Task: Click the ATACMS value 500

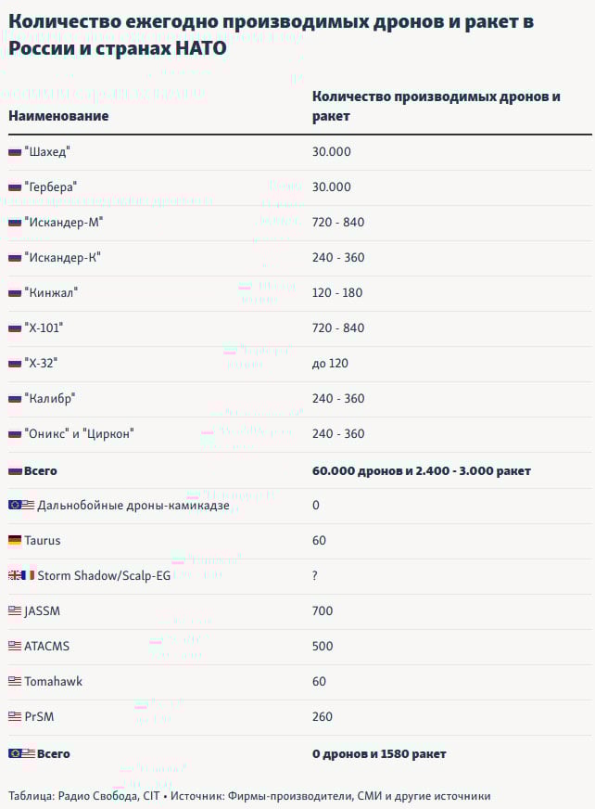Action: tap(323, 646)
